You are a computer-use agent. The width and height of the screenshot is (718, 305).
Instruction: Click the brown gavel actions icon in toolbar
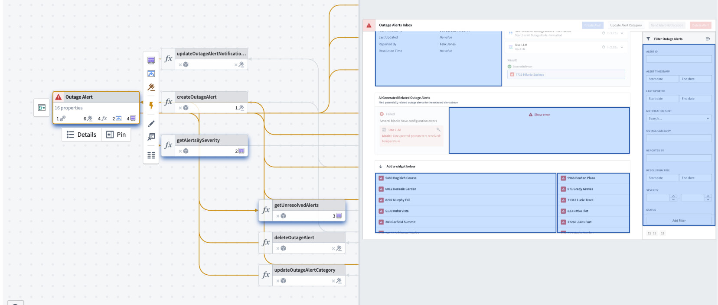pyautogui.click(x=151, y=87)
